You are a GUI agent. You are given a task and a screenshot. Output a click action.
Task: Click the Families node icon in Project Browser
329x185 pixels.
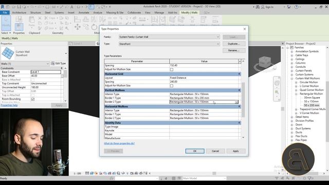(x=291, y=48)
